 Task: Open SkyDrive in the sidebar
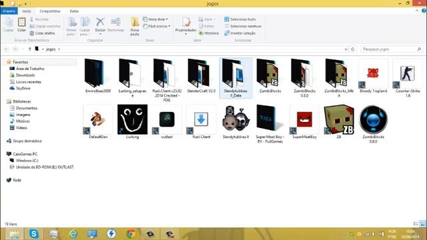pos(20,88)
